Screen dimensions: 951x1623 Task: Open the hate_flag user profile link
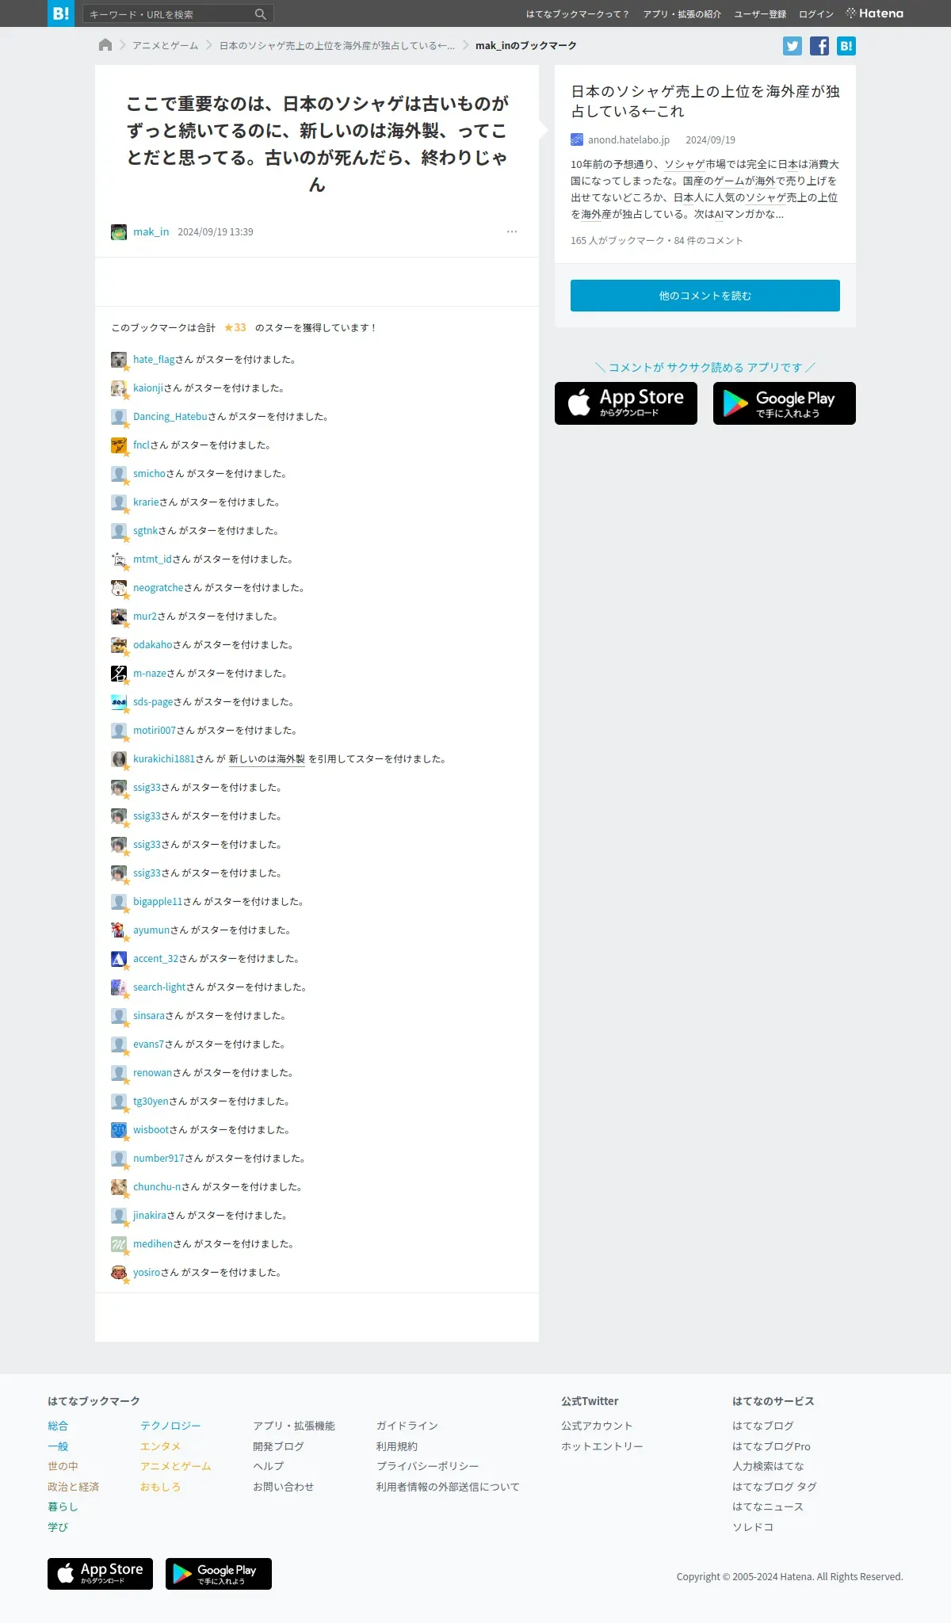(154, 360)
